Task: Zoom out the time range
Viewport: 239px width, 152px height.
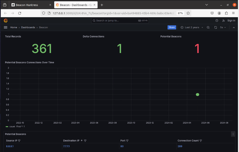Action: point(208,27)
